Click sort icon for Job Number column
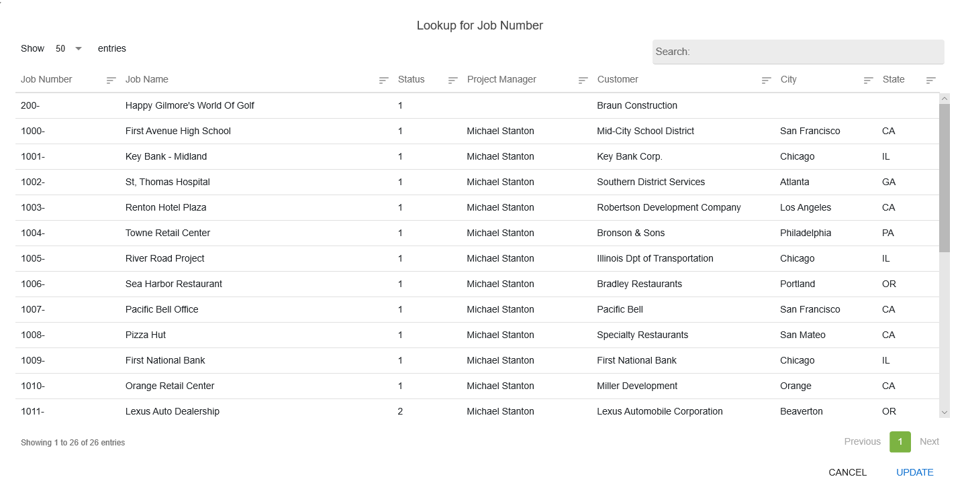962x487 pixels. click(111, 80)
